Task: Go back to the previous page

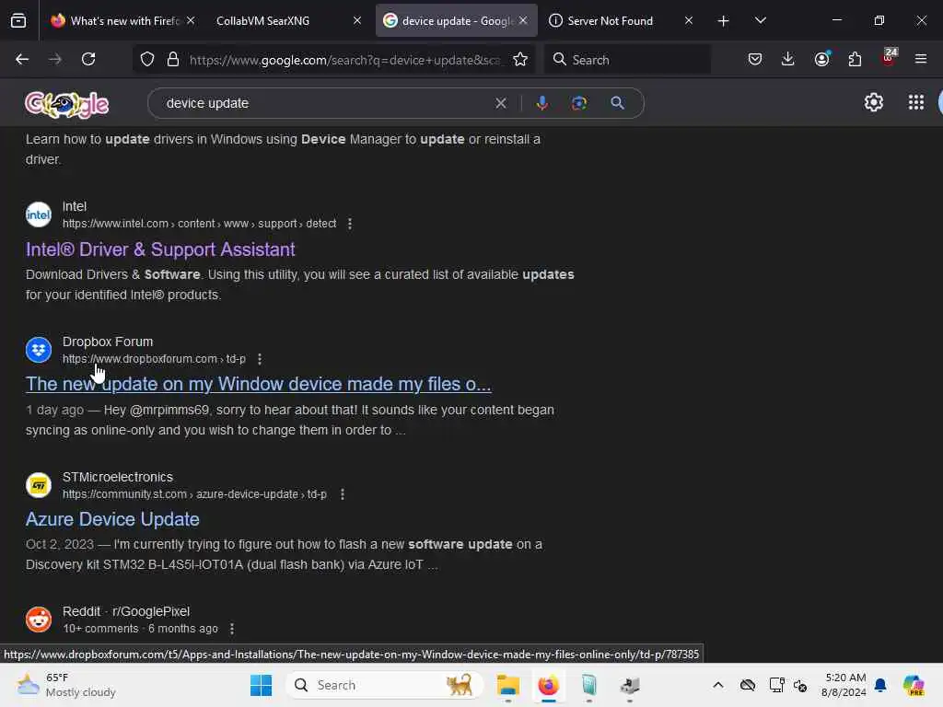Action: 22,59
